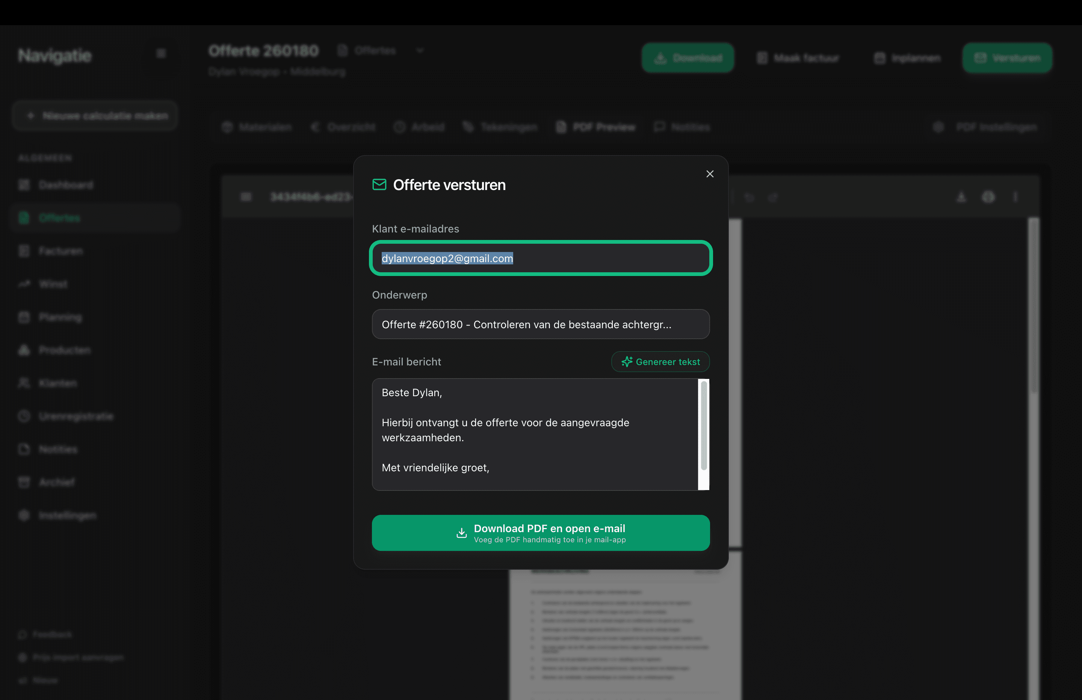Click Download PDF en open e-mail
Viewport: 1082px width, 700px height.
point(541,533)
